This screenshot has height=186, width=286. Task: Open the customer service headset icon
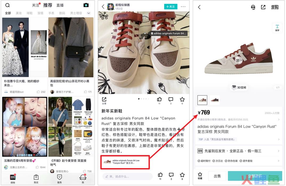click(x=253, y=7)
